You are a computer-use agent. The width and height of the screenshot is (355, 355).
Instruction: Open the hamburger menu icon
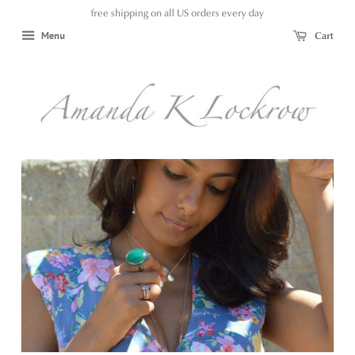tap(28, 35)
